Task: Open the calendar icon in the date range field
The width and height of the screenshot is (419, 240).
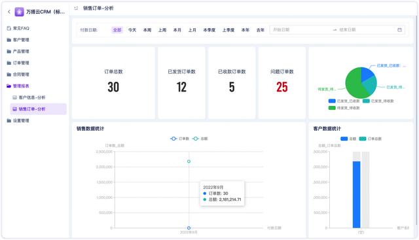Action: 399,29
